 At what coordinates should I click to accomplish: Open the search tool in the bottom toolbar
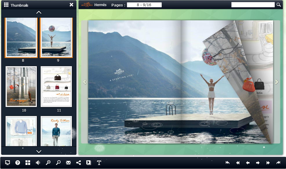tap(58, 163)
